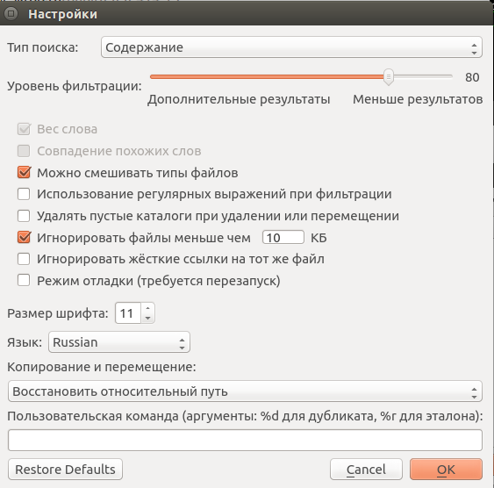Enable Режим отладки checkbox
The width and height of the screenshot is (494, 488).
point(24,280)
